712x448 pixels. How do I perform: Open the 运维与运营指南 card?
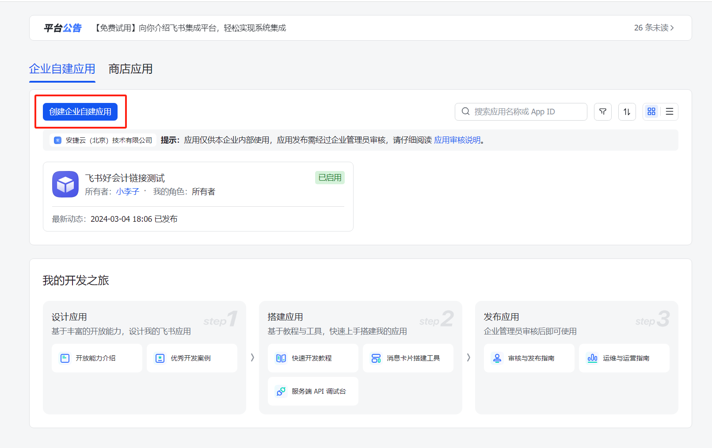pos(624,358)
